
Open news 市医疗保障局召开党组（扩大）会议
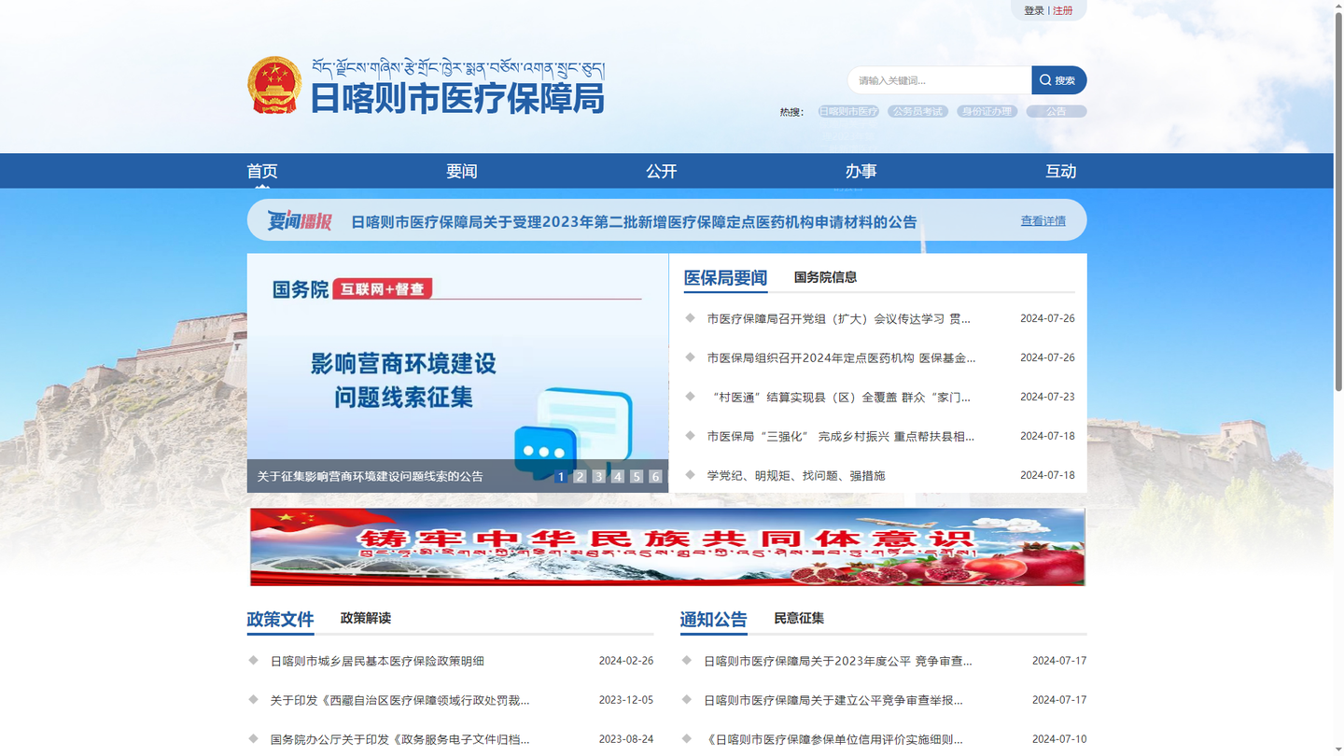pos(838,318)
